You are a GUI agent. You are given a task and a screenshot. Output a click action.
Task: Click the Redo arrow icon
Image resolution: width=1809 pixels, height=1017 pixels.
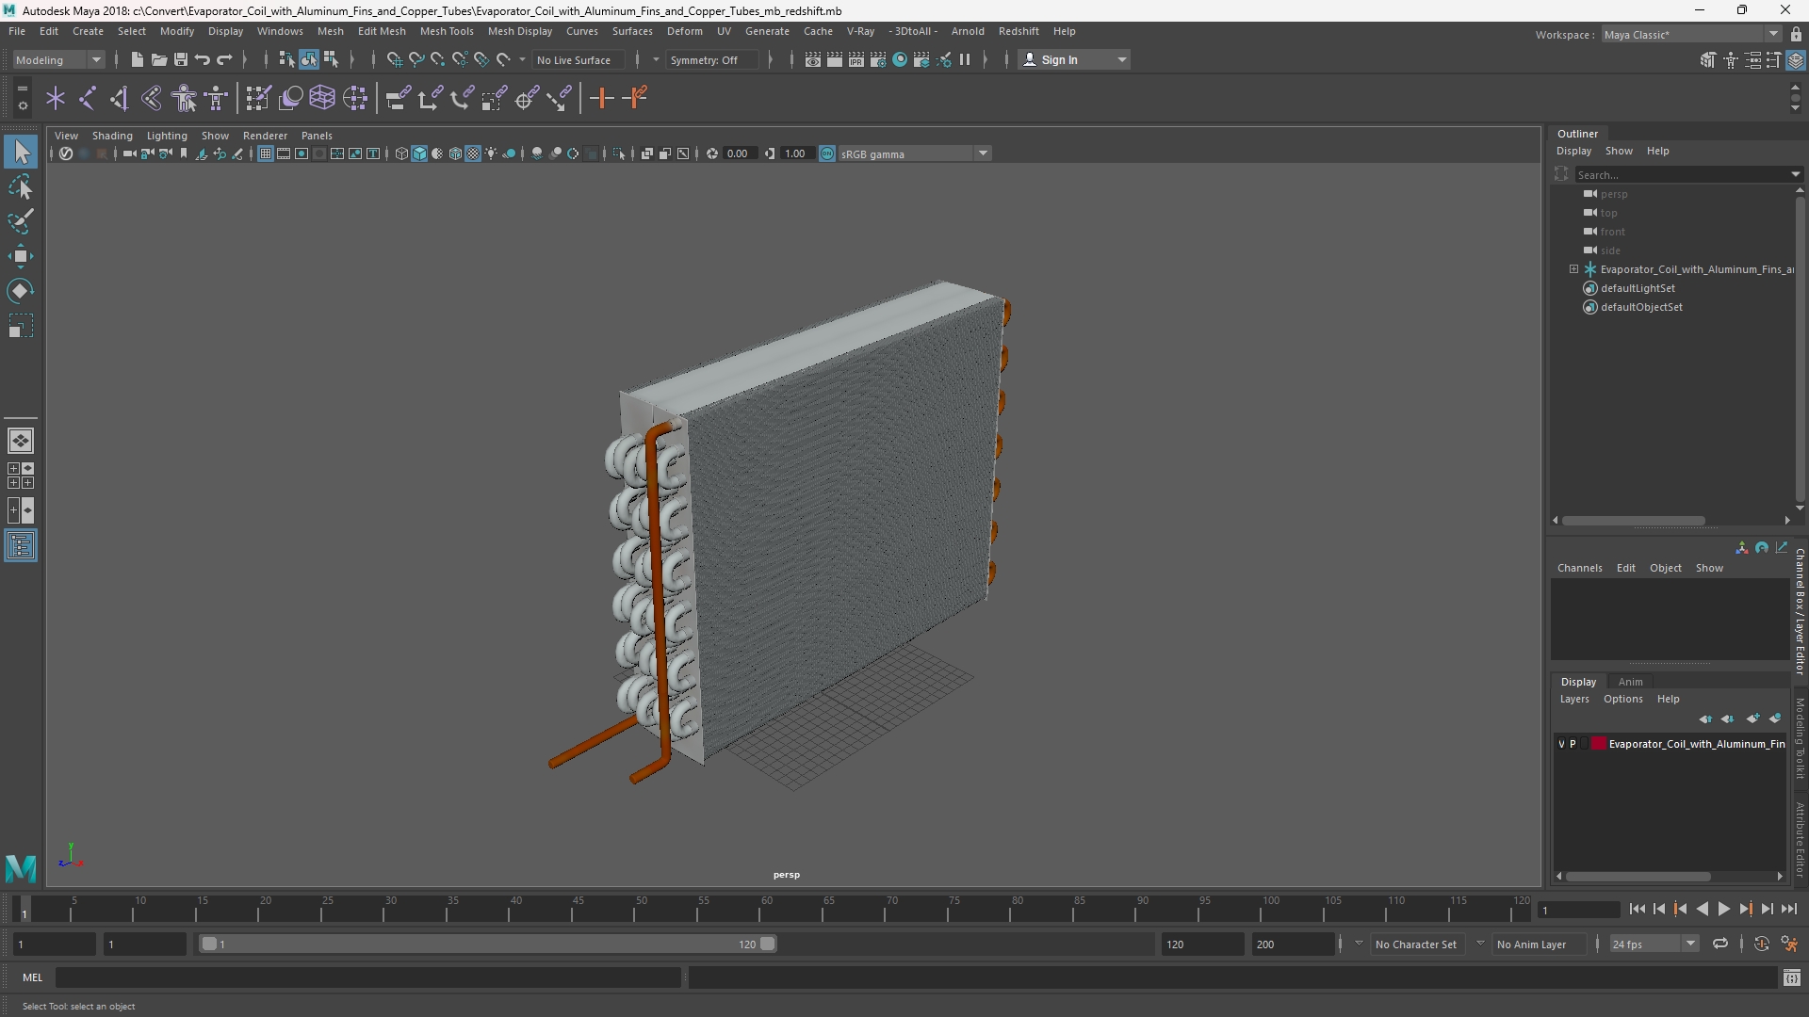point(224,59)
